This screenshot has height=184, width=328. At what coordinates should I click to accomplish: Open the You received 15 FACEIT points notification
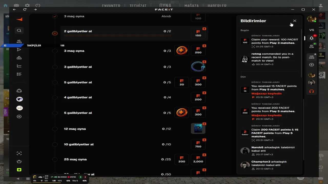[270, 90]
